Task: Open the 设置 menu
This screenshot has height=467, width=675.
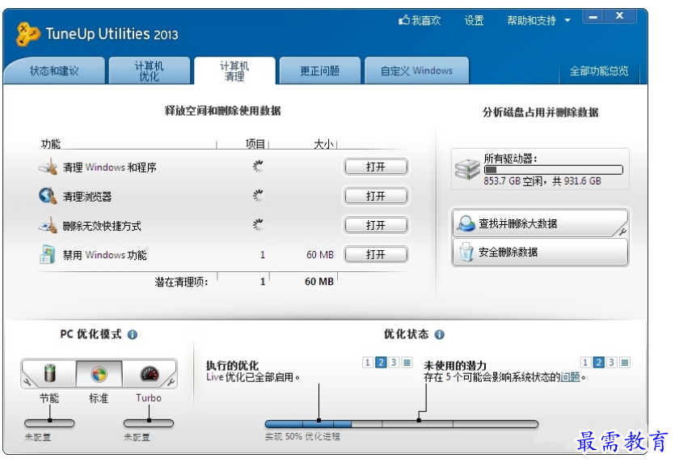Action: pyautogui.click(x=474, y=20)
